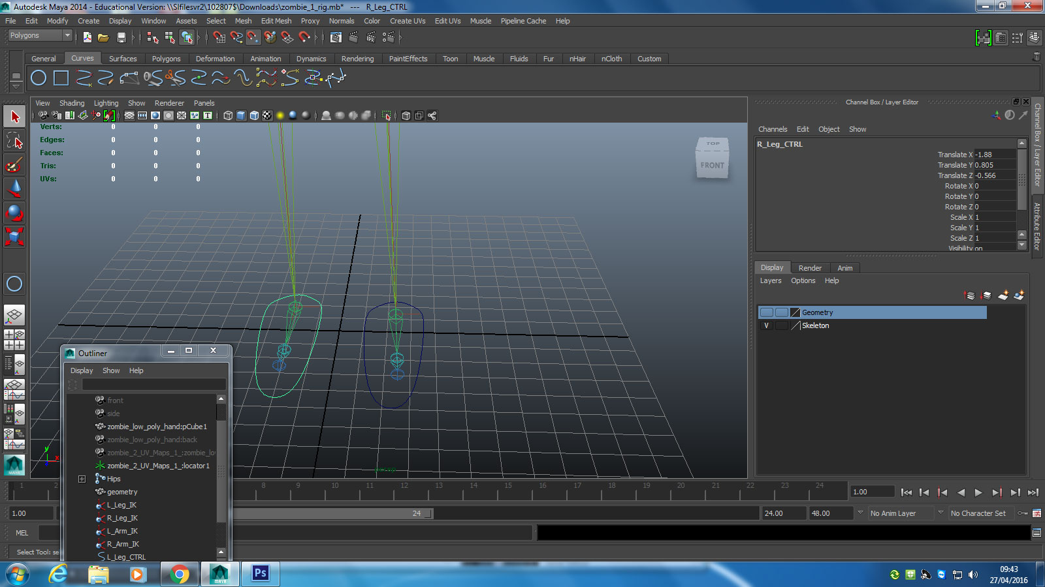Choose the Select tool arrow in toolbox

point(14,117)
